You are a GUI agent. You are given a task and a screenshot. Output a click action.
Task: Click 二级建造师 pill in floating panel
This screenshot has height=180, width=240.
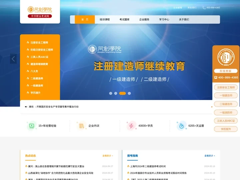(x=226, y=104)
